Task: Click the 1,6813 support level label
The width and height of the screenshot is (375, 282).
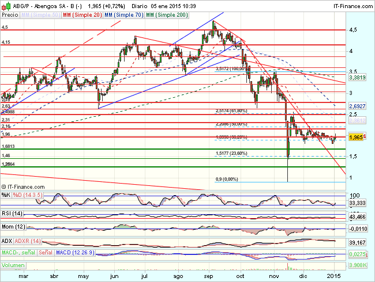Action: point(8,146)
